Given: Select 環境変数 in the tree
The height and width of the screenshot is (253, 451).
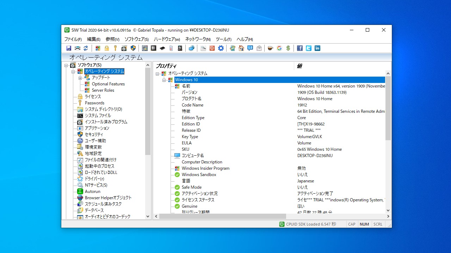Looking at the screenshot, I should coord(93,147).
